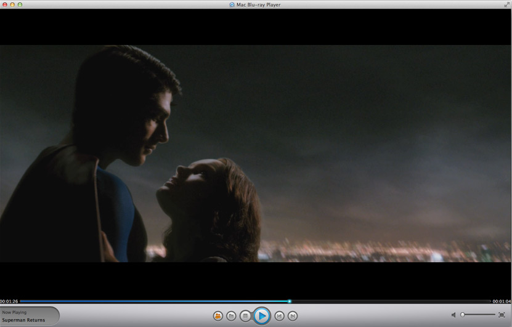This screenshot has width=512, height=327.
Task: Mute audio using the speaker icon
Action: pos(453,315)
